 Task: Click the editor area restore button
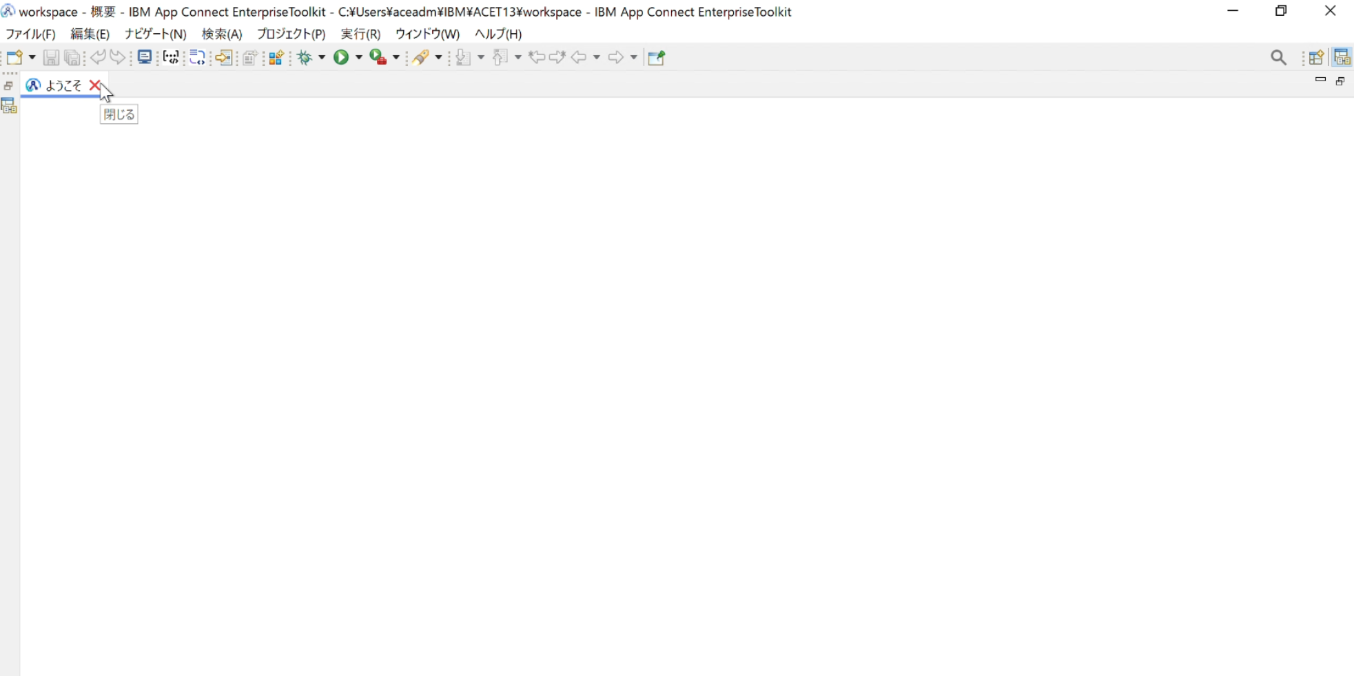click(x=1340, y=81)
